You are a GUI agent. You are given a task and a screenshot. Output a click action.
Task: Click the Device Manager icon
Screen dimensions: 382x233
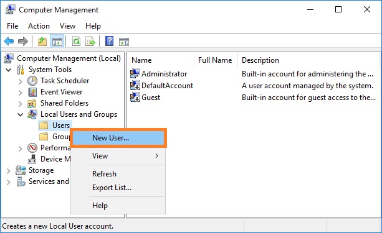[x=32, y=159]
